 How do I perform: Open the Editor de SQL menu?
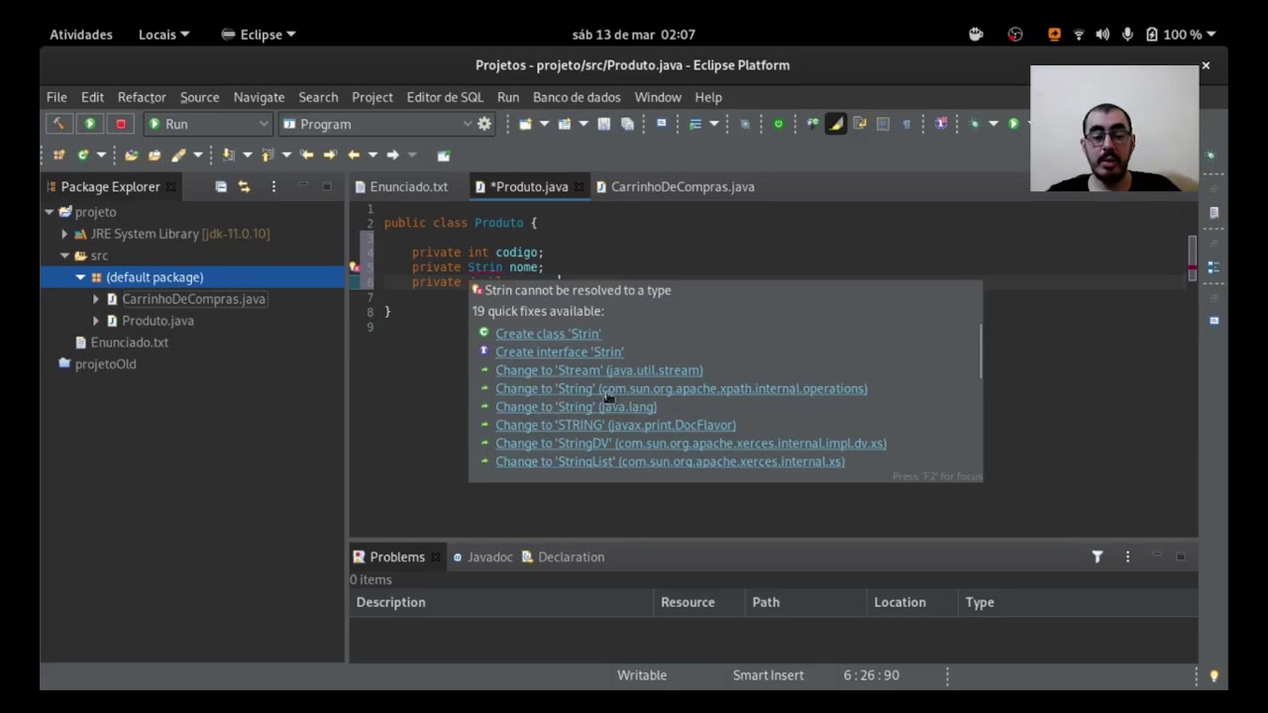click(445, 97)
